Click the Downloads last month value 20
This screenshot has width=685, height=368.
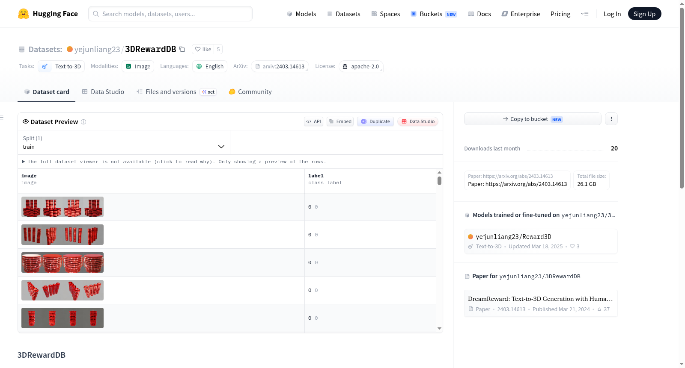[614, 148]
